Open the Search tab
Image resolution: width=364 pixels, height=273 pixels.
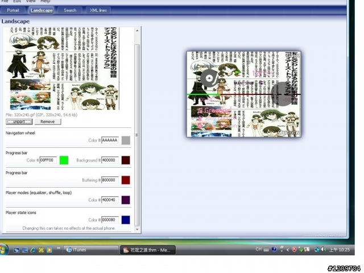[x=70, y=10]
